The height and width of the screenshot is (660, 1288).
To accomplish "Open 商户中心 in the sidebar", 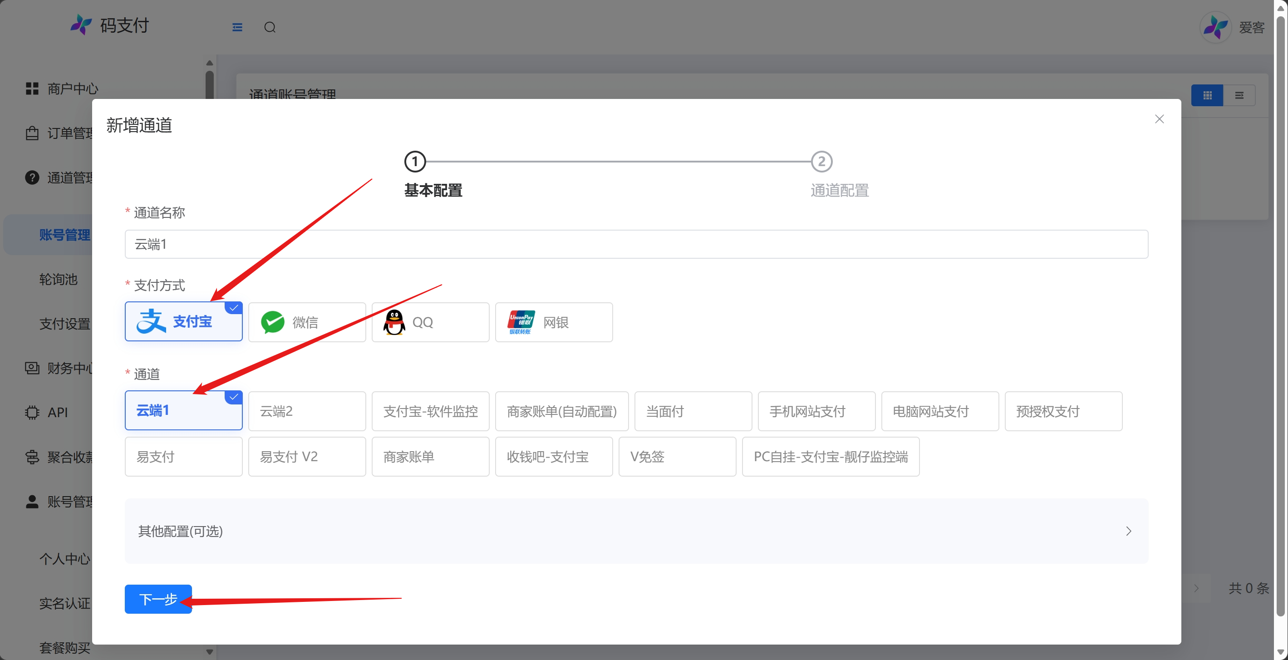I will tap(73, 89).
